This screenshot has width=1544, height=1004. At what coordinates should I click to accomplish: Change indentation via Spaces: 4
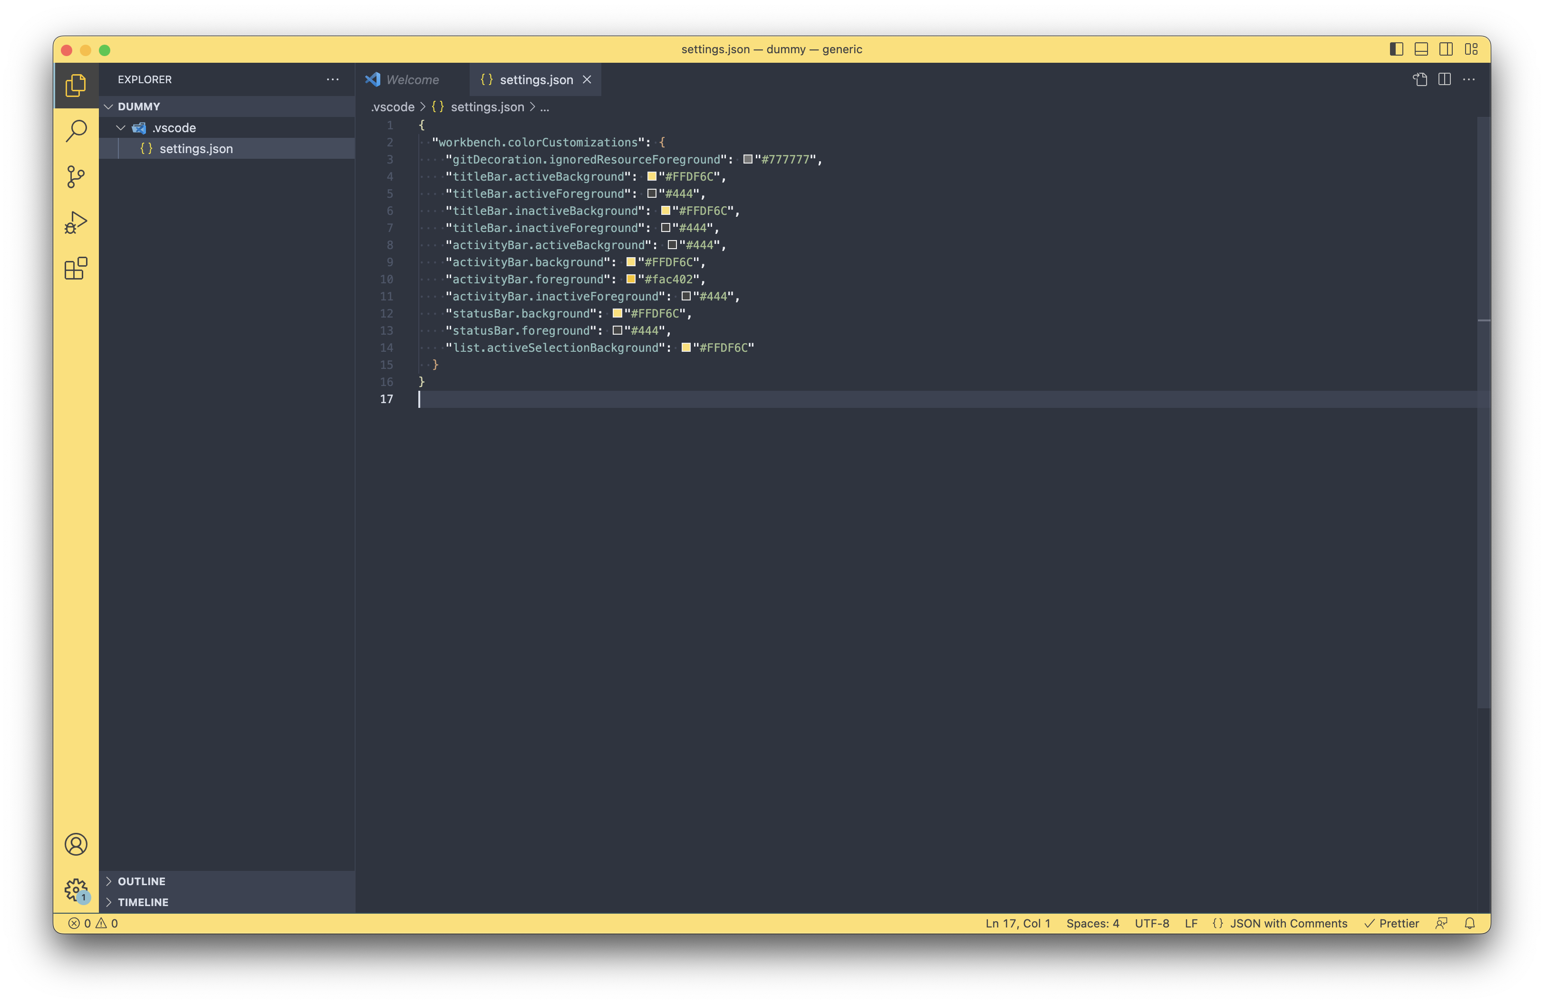tap(1092, 923)
